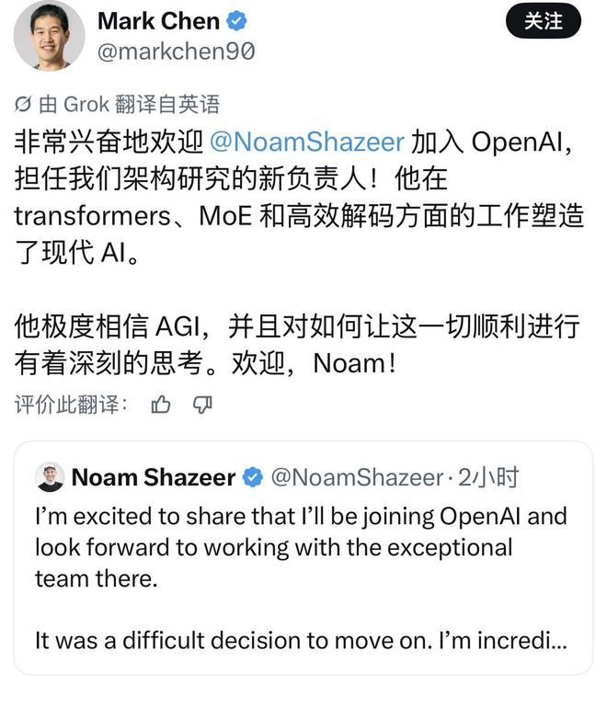Screen dimensions: 607x708
Task: Open the quoted tweet about joining OpenAI
Action: [303, 557]
